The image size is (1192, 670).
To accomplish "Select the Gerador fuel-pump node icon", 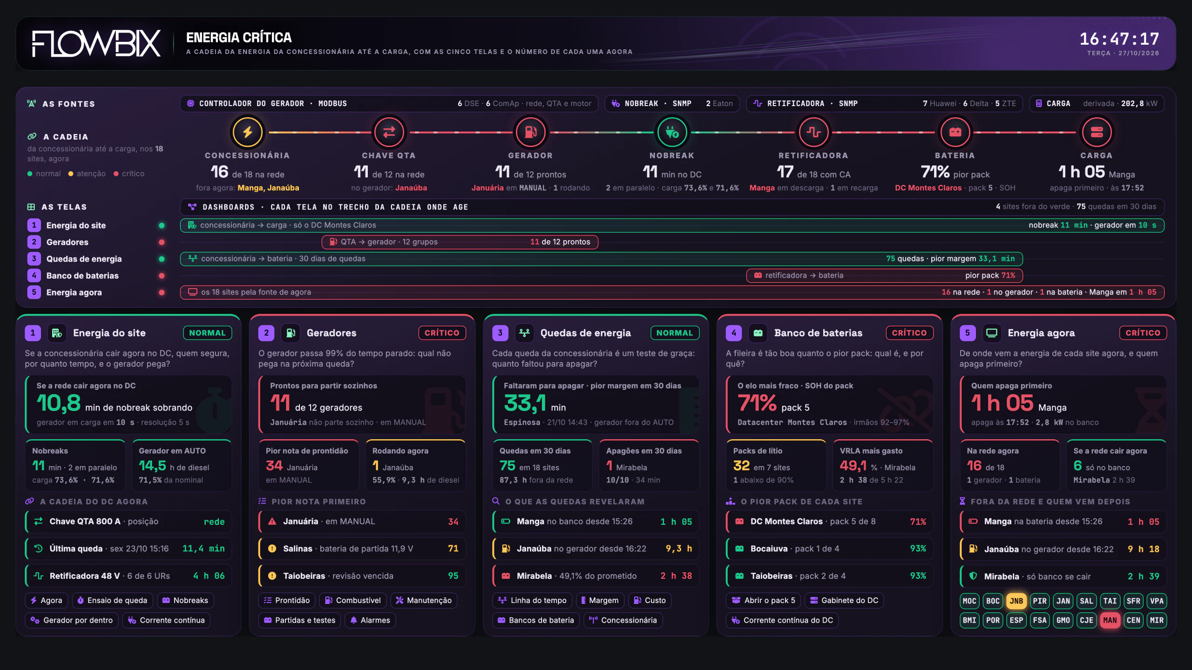I will coord(530,132).
